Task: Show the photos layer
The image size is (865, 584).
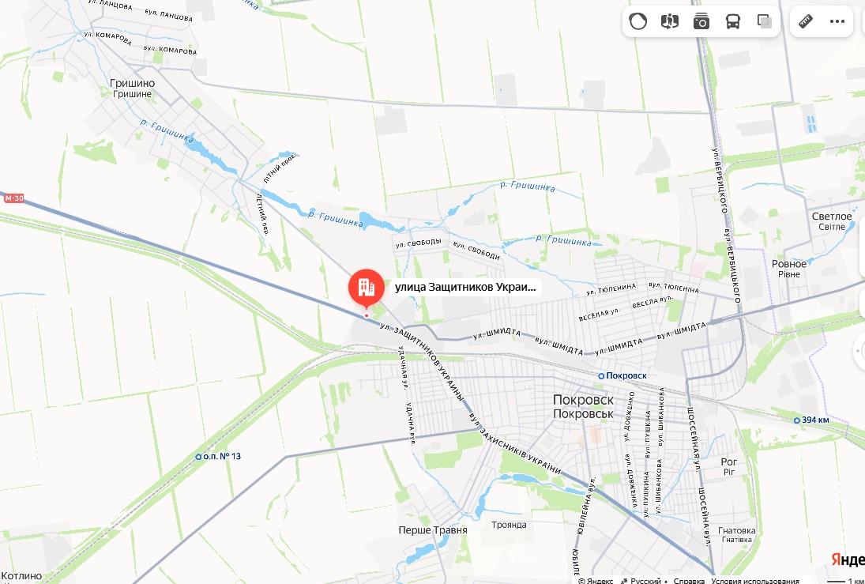Action: 701,21
